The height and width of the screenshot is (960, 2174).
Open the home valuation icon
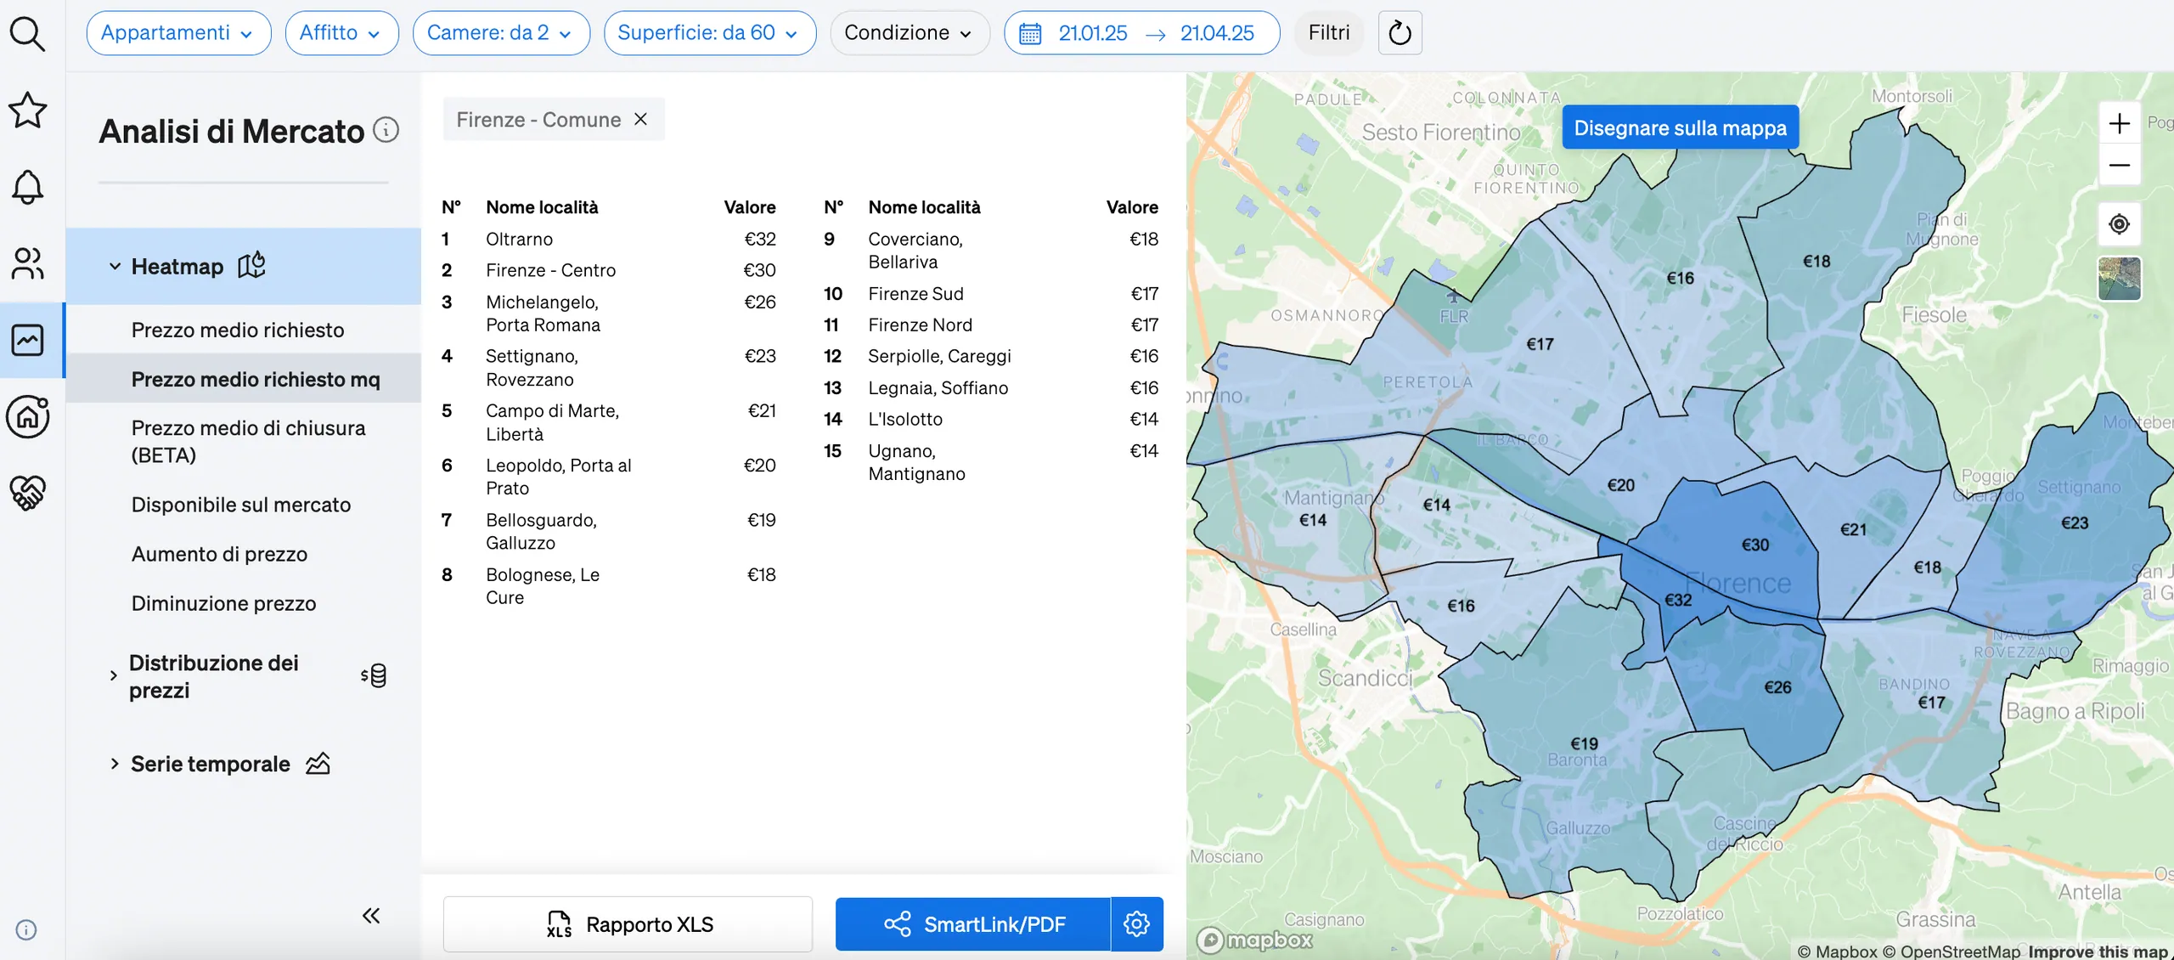click(x=27, y=416)
